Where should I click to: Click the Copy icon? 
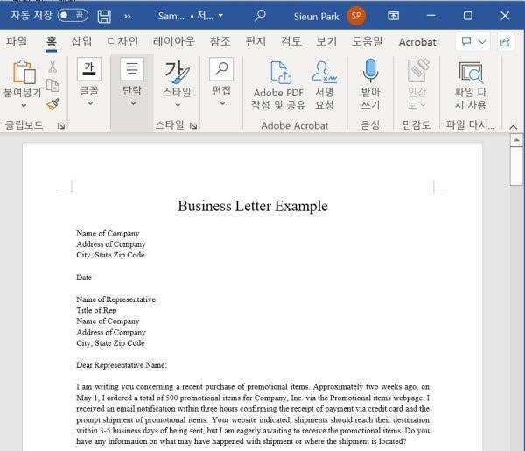[52, 86]
